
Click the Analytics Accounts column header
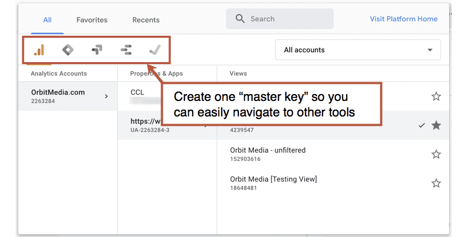click(x=59, y=73)
